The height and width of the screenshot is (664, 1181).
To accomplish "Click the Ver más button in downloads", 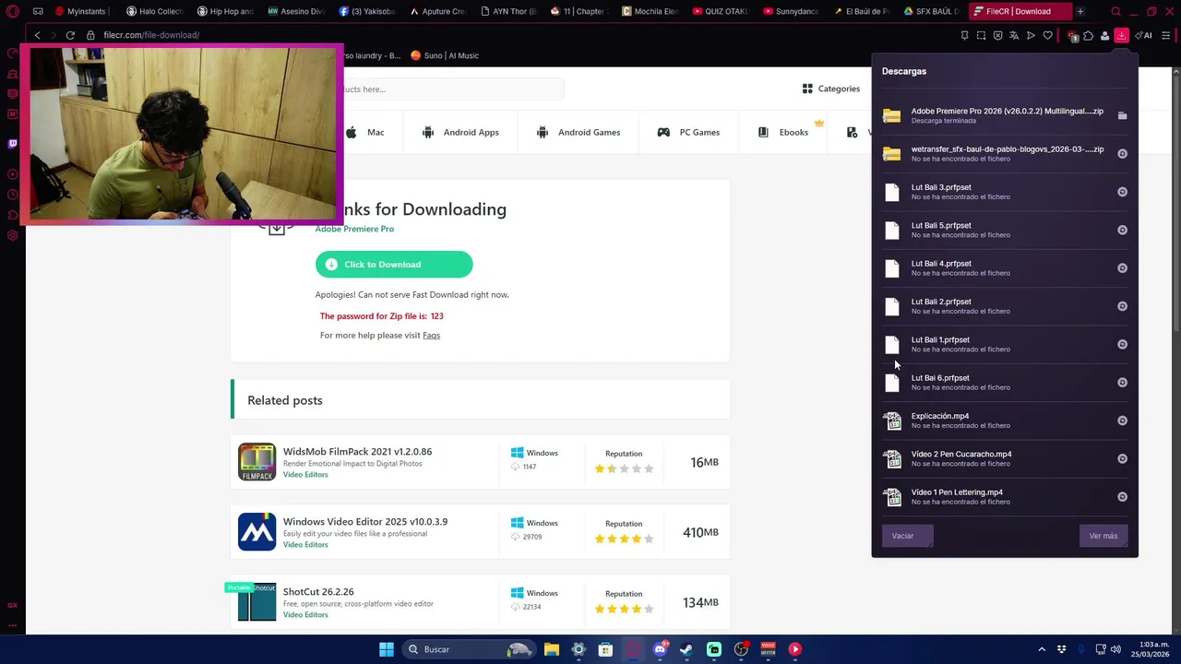I will tap(1103, 536).
